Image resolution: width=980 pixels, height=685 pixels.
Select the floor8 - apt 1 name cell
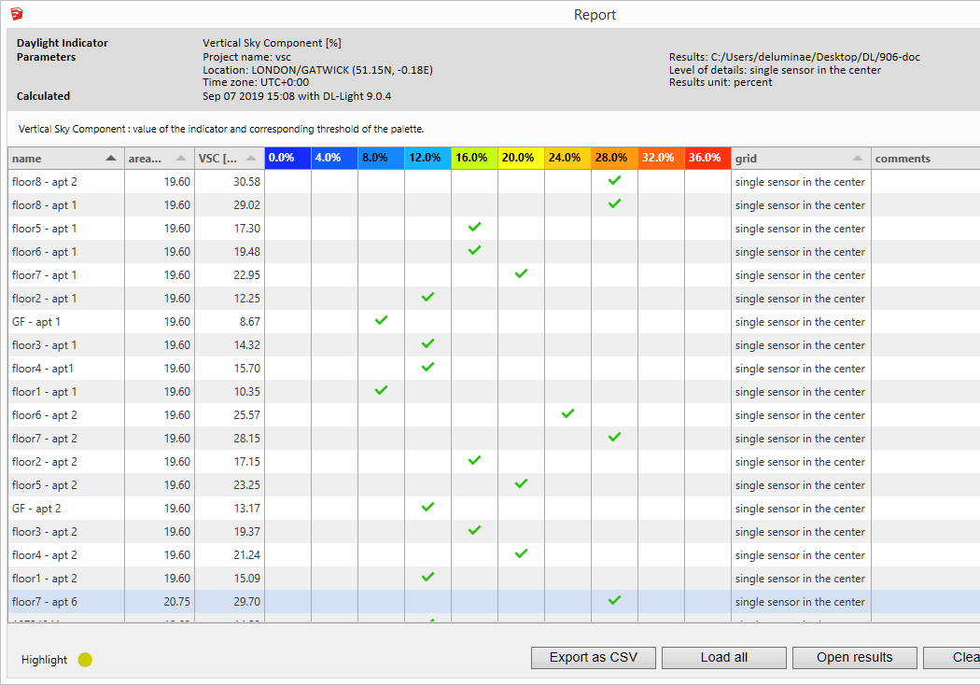66,205
